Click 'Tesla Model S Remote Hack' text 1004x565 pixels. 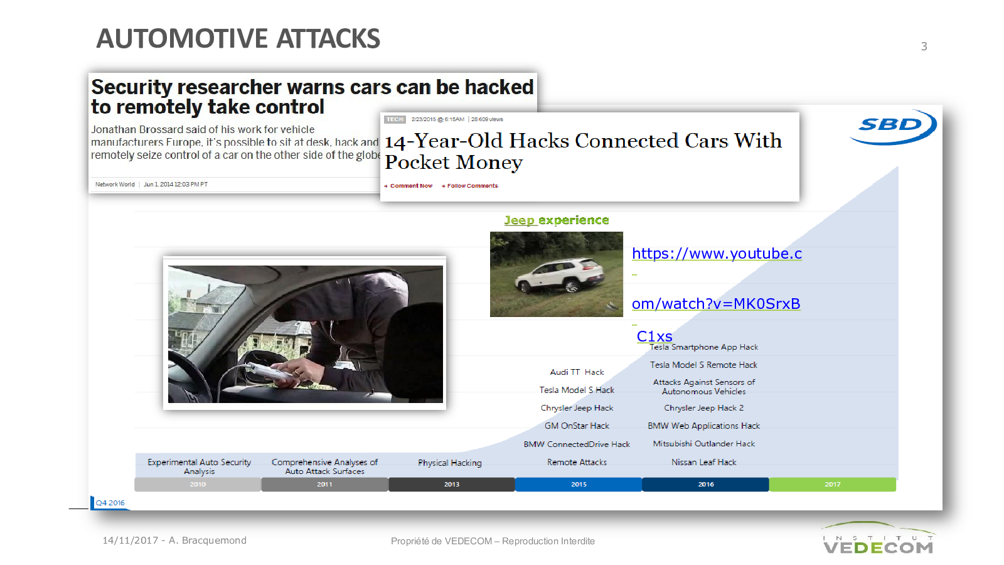(x=703, y=365)
